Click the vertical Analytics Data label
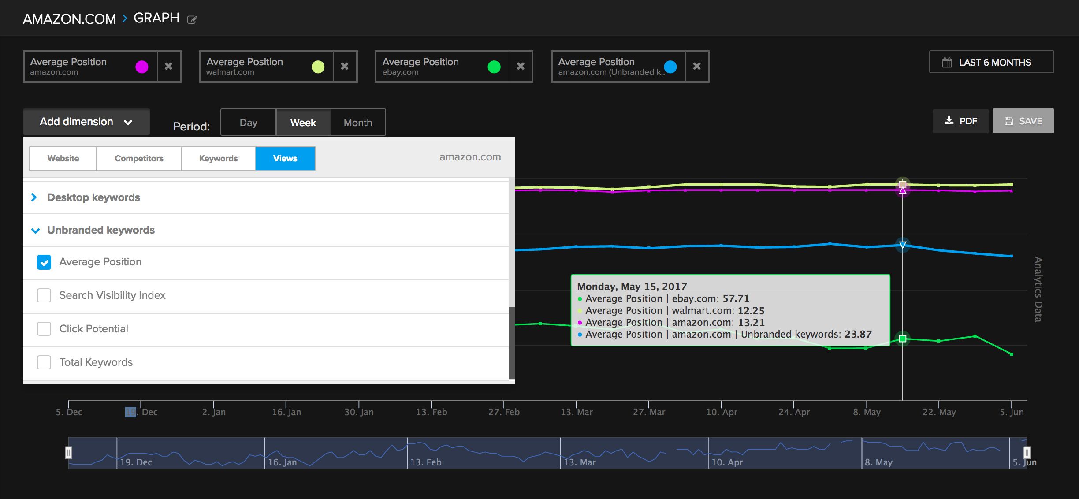This screenshot has height=499, width=1079. pyautogui.click(x=1038, y=289)
